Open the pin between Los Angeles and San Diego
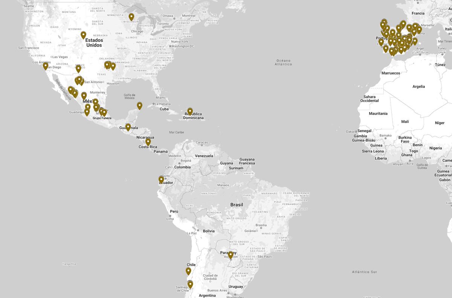Image resolution: width=452 pixels, height=298 pixels. point(46,66)
